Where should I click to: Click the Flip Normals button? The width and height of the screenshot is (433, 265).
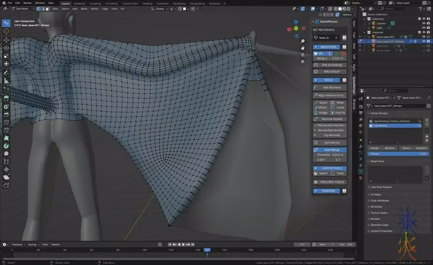[330, 136]
